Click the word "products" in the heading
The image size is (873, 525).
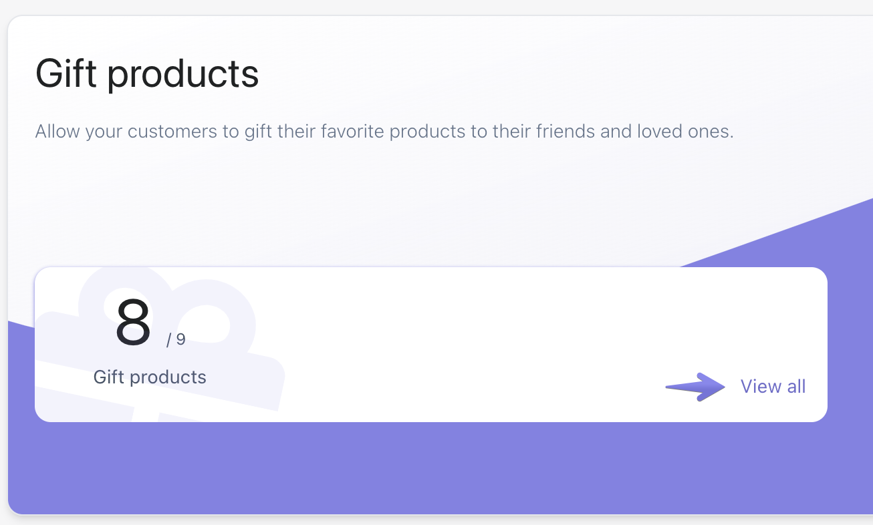tap(183, 73)
